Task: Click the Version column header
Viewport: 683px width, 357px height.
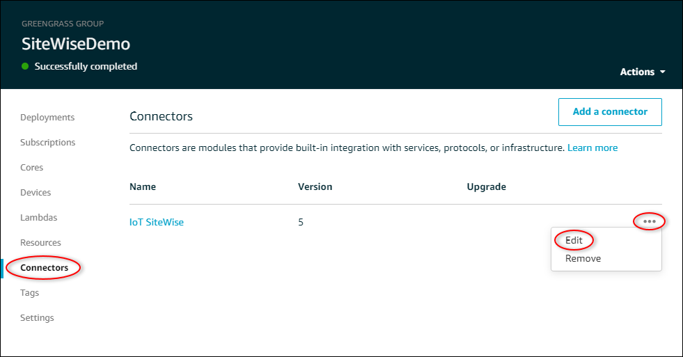Action: pos(315,187)
